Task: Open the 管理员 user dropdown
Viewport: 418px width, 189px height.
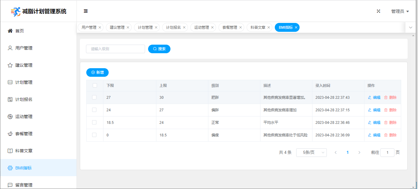Action: click(x=400, y=11)
